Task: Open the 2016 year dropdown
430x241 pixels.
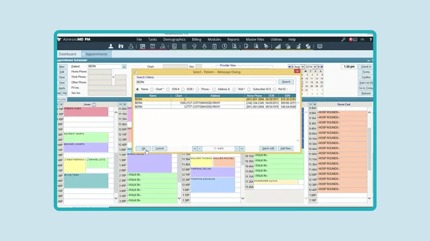Action: point(311,67)
